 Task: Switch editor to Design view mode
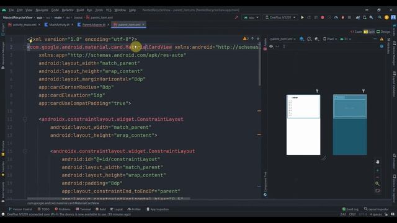[383, 32]
